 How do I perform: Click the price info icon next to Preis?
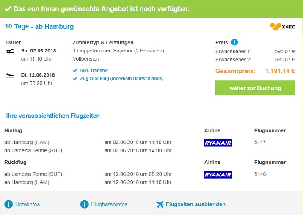235,42
